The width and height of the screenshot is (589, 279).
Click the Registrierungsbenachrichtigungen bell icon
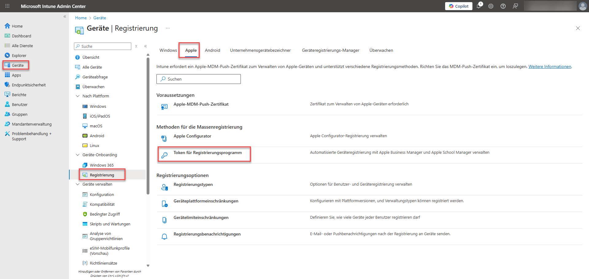(x=164, y=236)
